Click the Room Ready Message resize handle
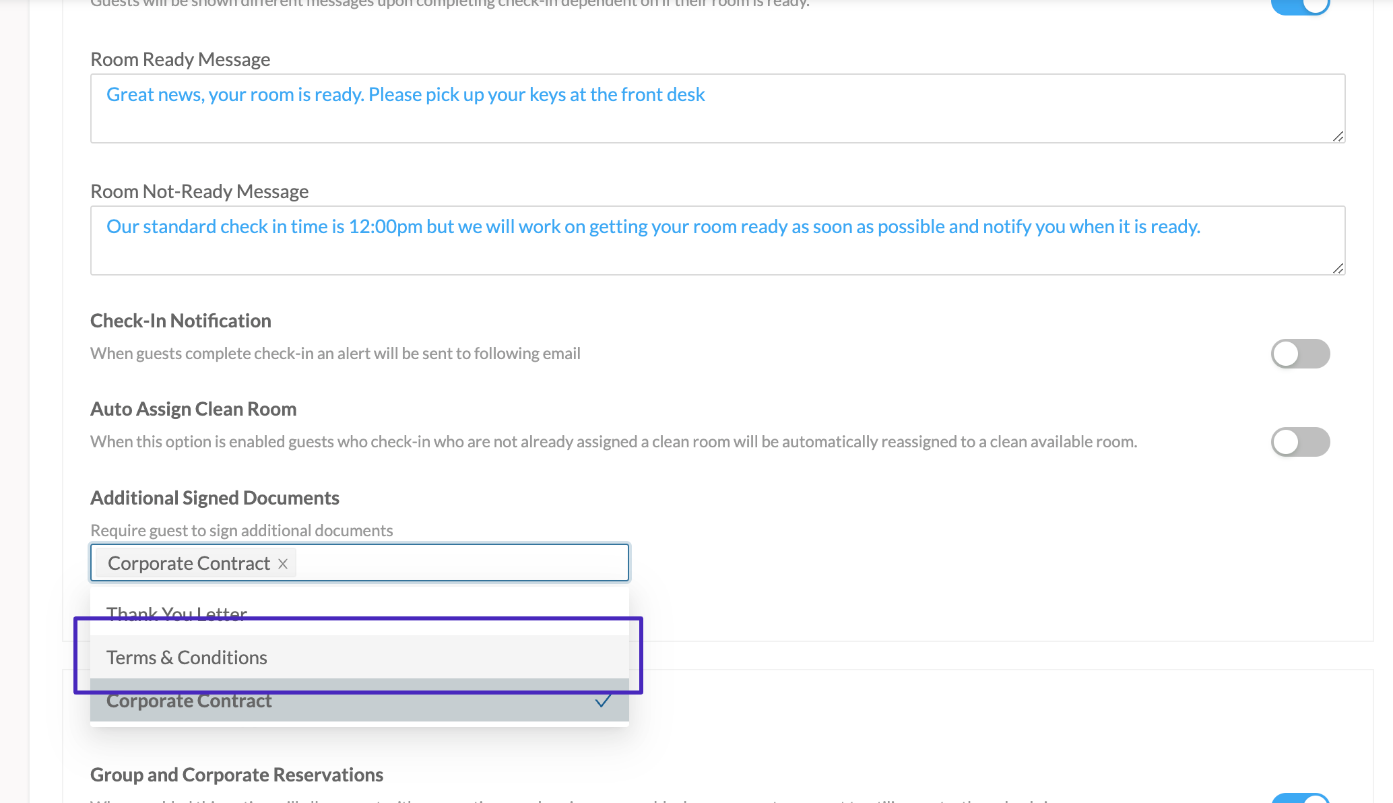1393x803 pixels. tap(1338, 137)
